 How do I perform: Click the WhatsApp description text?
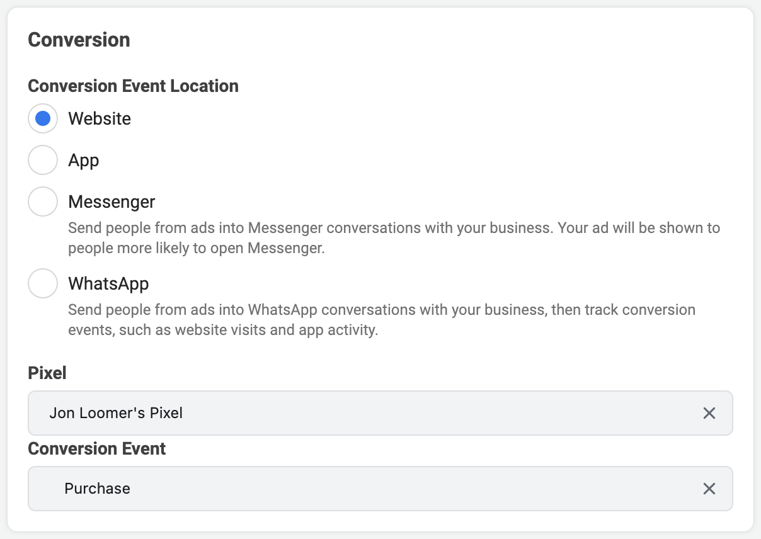pos(382,319)
